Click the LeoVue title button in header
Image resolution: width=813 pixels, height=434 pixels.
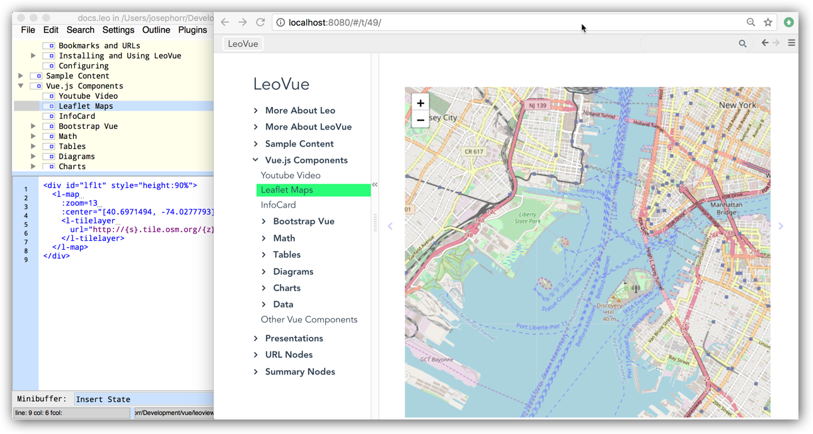point(243,43)
